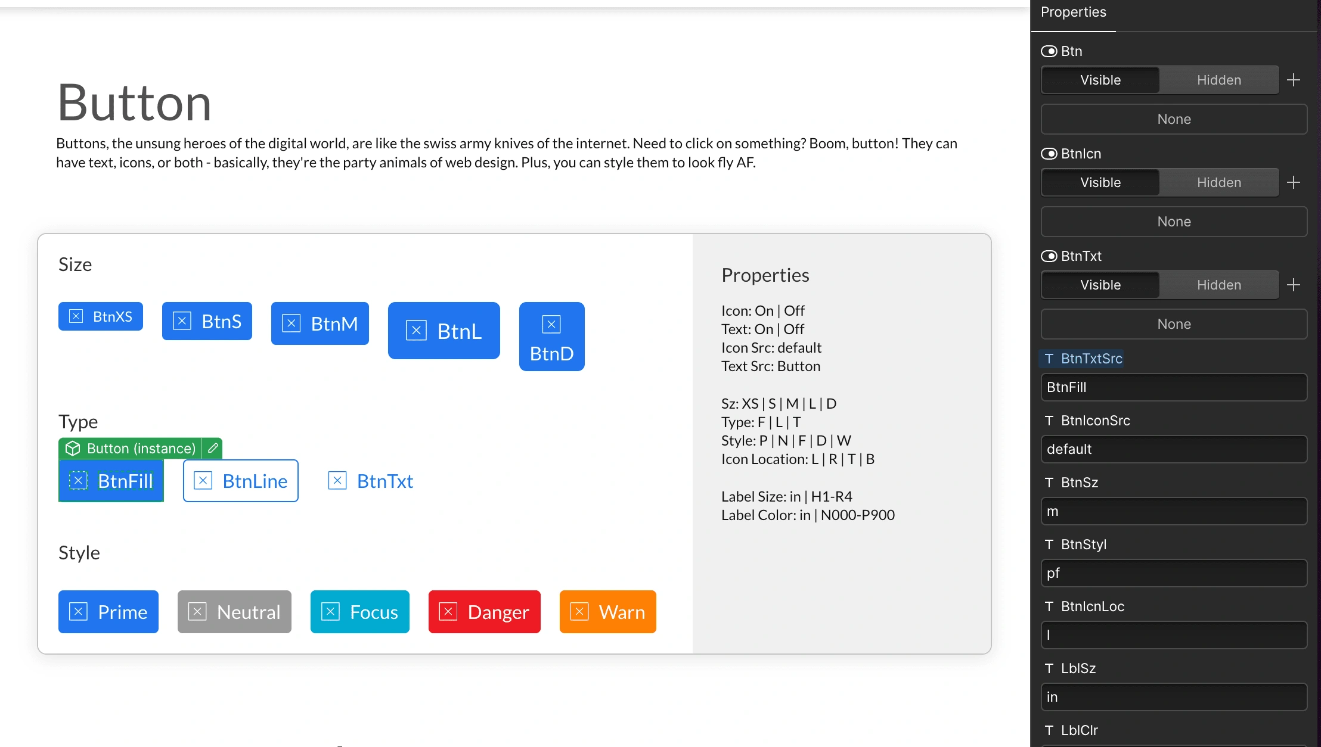Click the edit icon on Button instance
Viewport: 1321px width, 747px height.
click(x=213, y=448)
